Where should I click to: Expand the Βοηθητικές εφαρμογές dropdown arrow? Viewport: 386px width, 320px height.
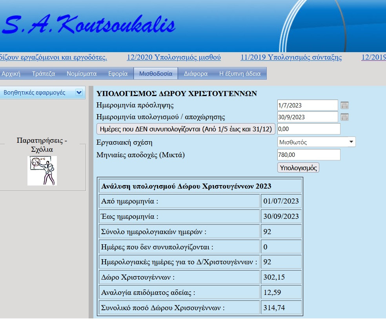[79, 93]
